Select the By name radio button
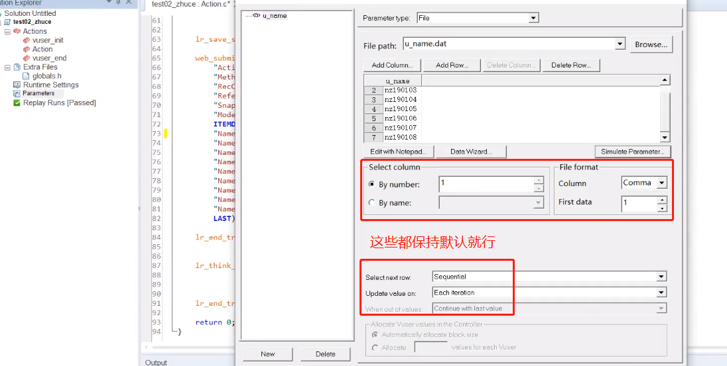This screenshot has width=727, height=366. click(x=371, y=203)
